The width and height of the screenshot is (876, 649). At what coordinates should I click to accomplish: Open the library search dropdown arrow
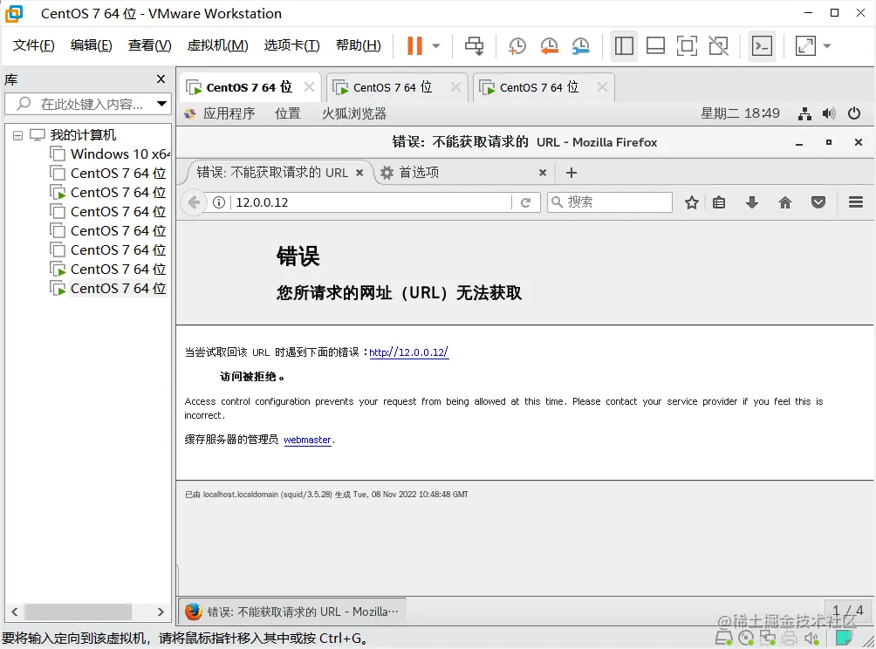pyautogui.click(x=161, y=104)
